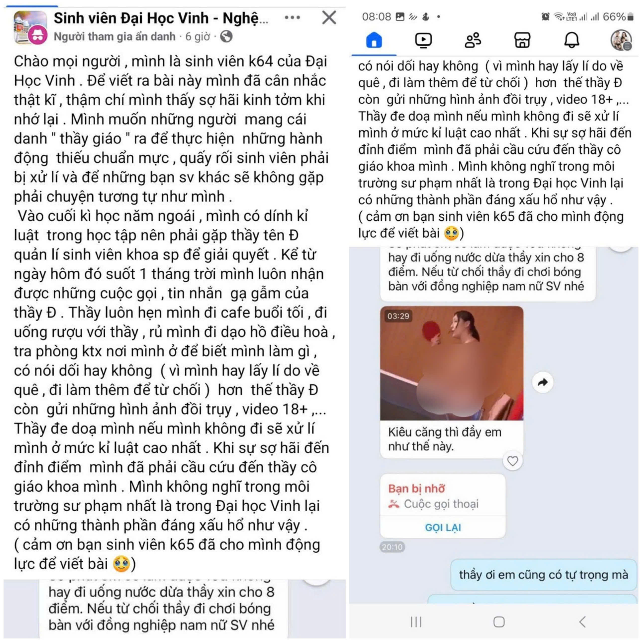Open the Marketplace shop icon
642x642 pixels.
[x=522, y=40]
